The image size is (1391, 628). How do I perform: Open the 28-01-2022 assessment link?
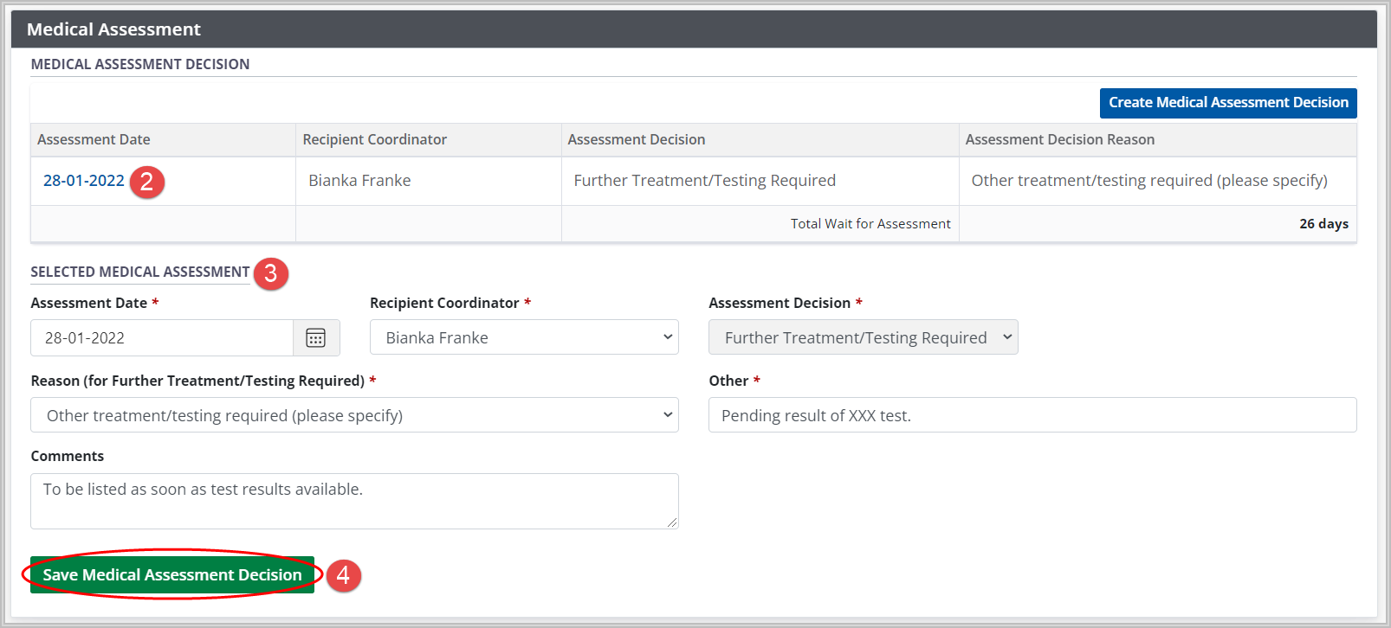click(x=84, y=181)
